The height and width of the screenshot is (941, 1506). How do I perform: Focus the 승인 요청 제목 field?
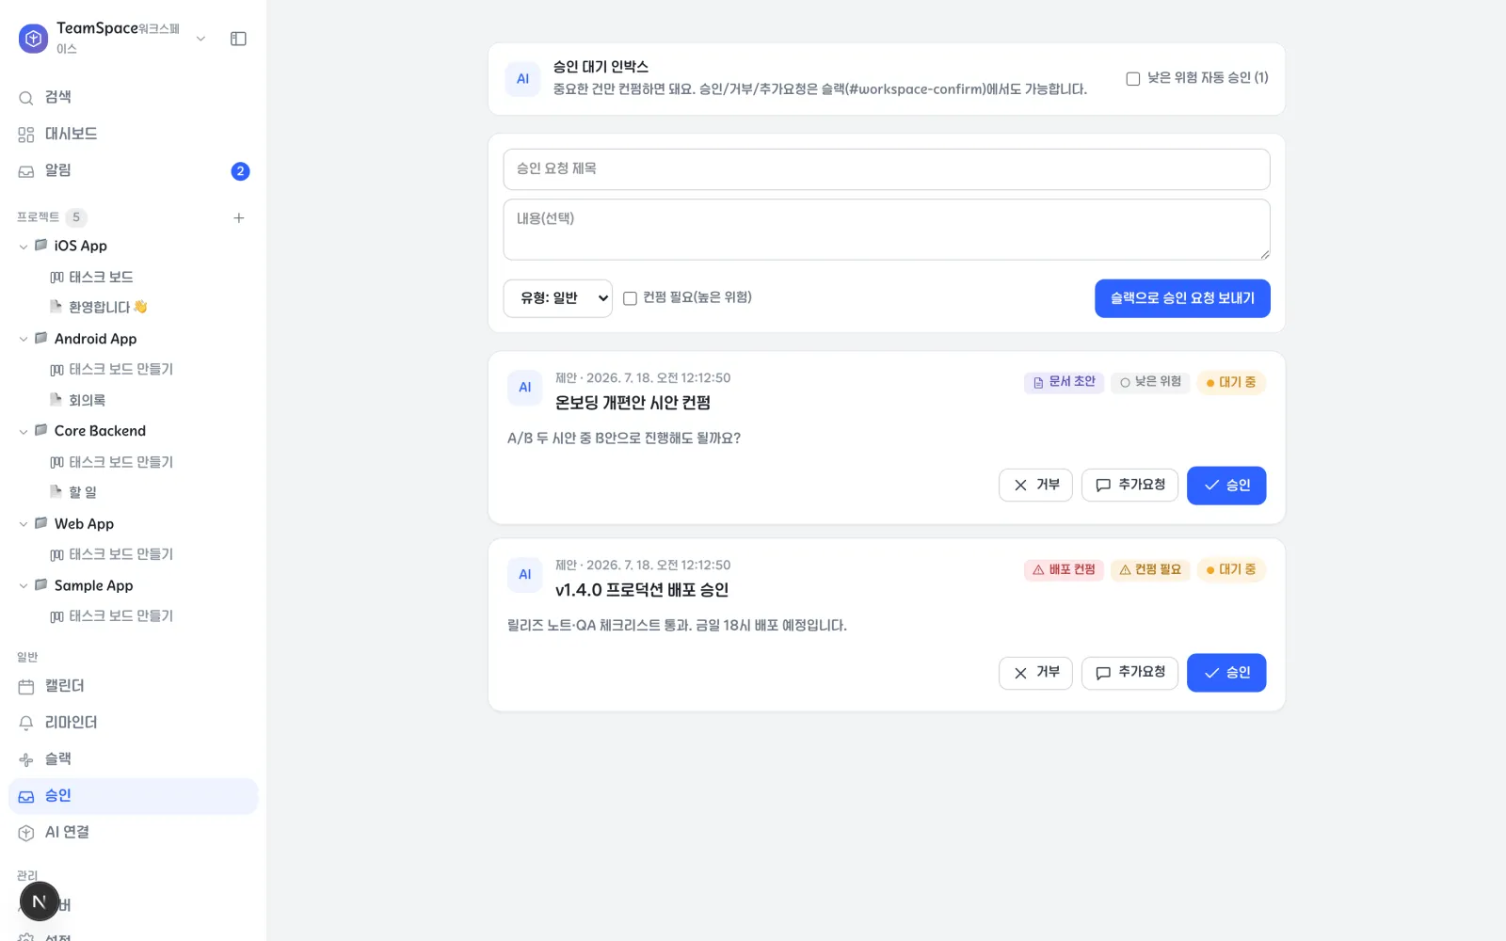click(x=886, y=169)
